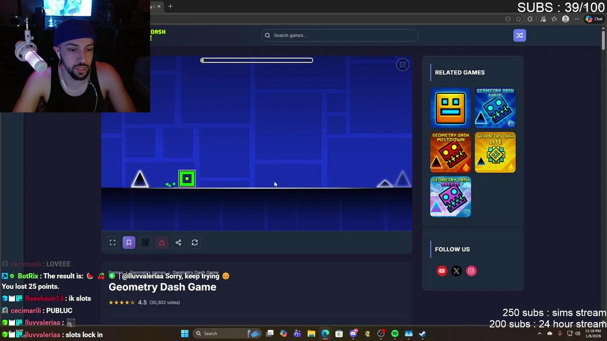This screenshot has width=607, height=341.
Task: Open Steam from the taskbar
Action: (x=423, y=333)
